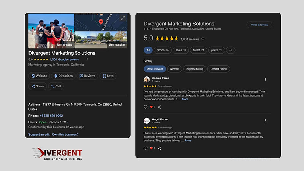The image size is (304, 171).
Task: Select the Newest sort option
Action: click(174, 69)
